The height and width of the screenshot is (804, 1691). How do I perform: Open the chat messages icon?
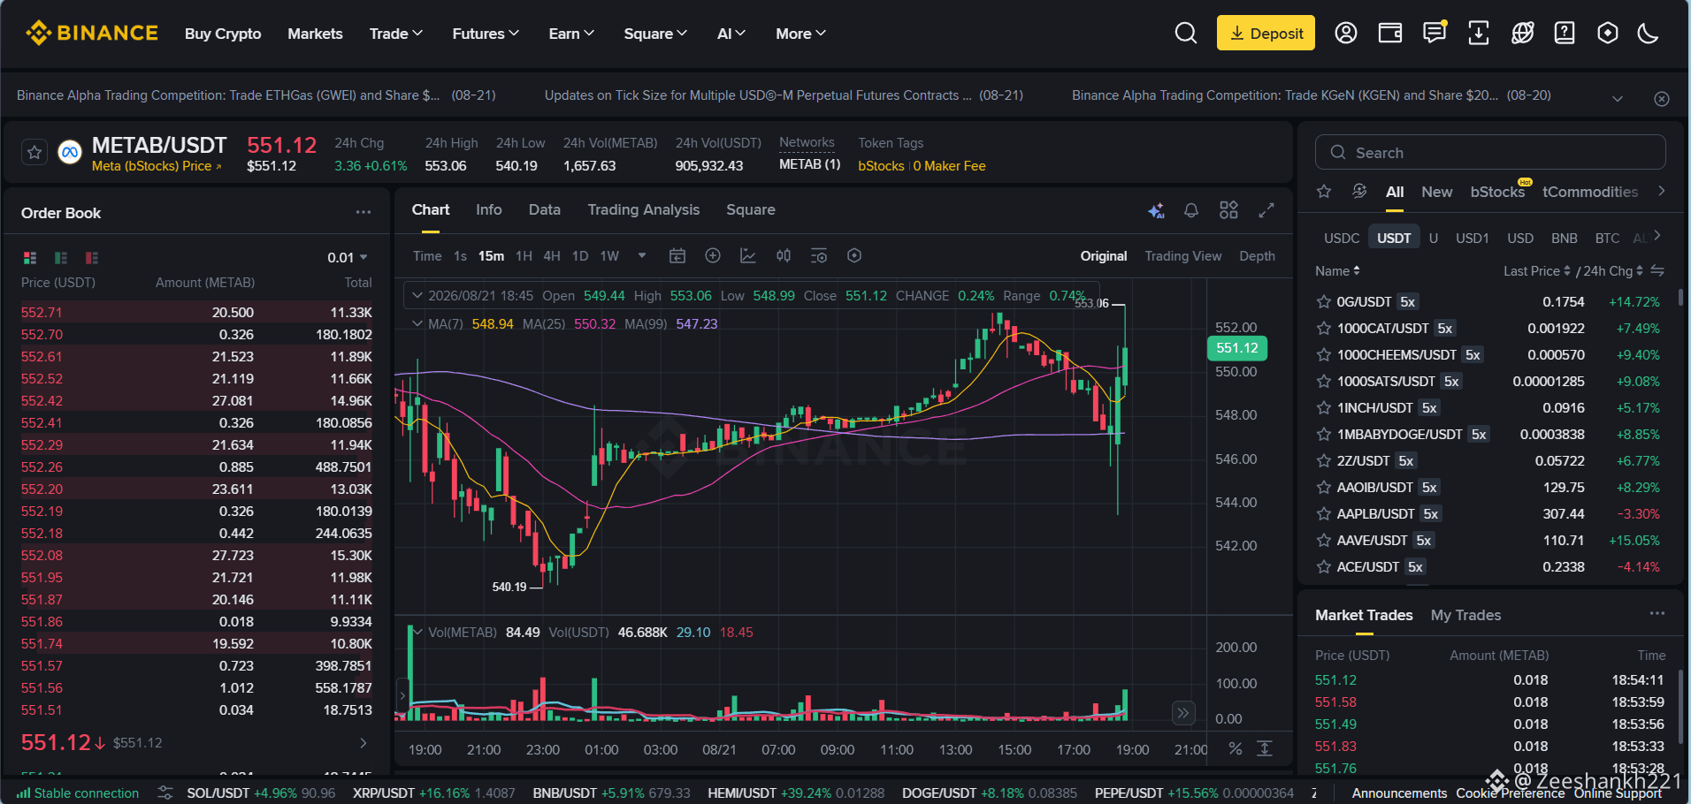(1435, 34)
